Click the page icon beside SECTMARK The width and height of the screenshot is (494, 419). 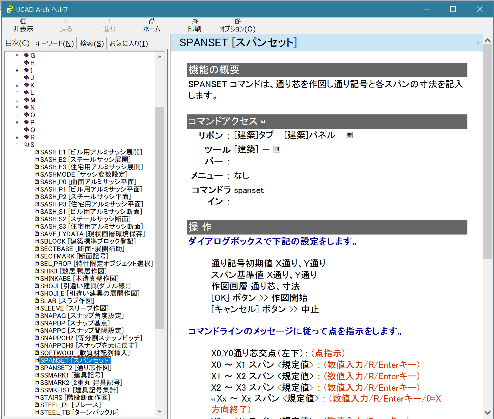(x=37, y=256)
